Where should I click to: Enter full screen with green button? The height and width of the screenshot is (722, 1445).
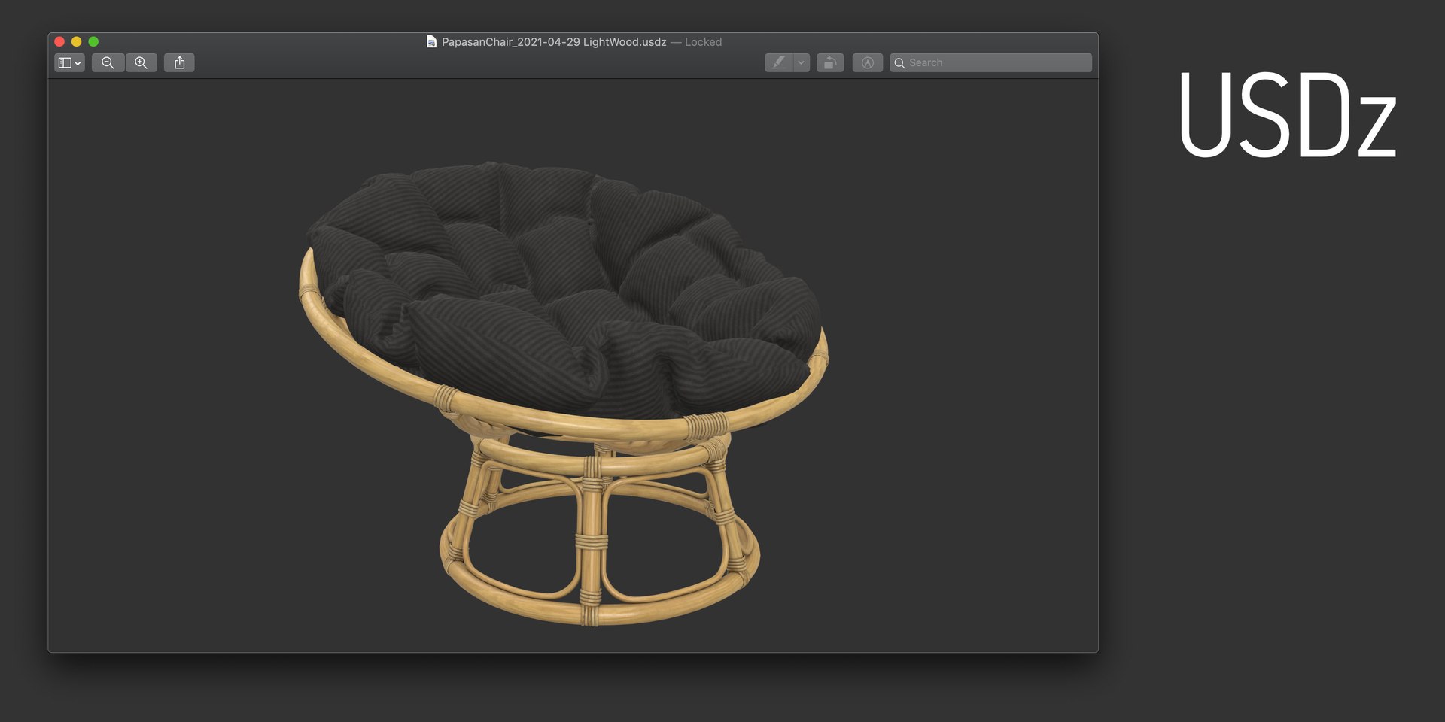point(93,42)
